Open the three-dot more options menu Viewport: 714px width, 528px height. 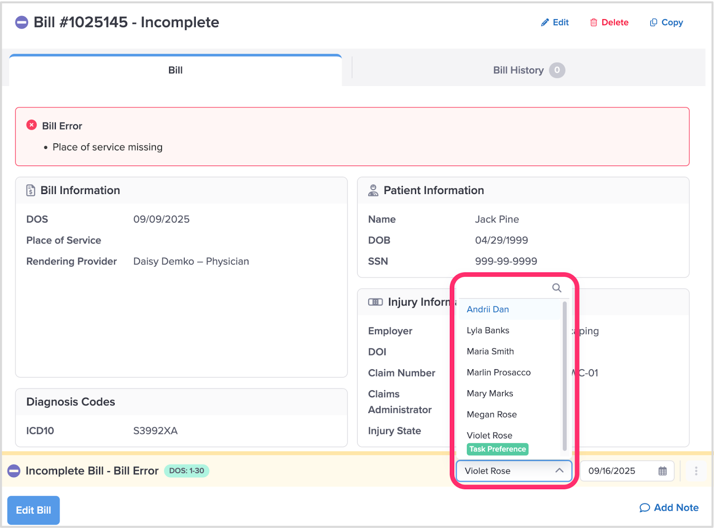tap(696, 471)
